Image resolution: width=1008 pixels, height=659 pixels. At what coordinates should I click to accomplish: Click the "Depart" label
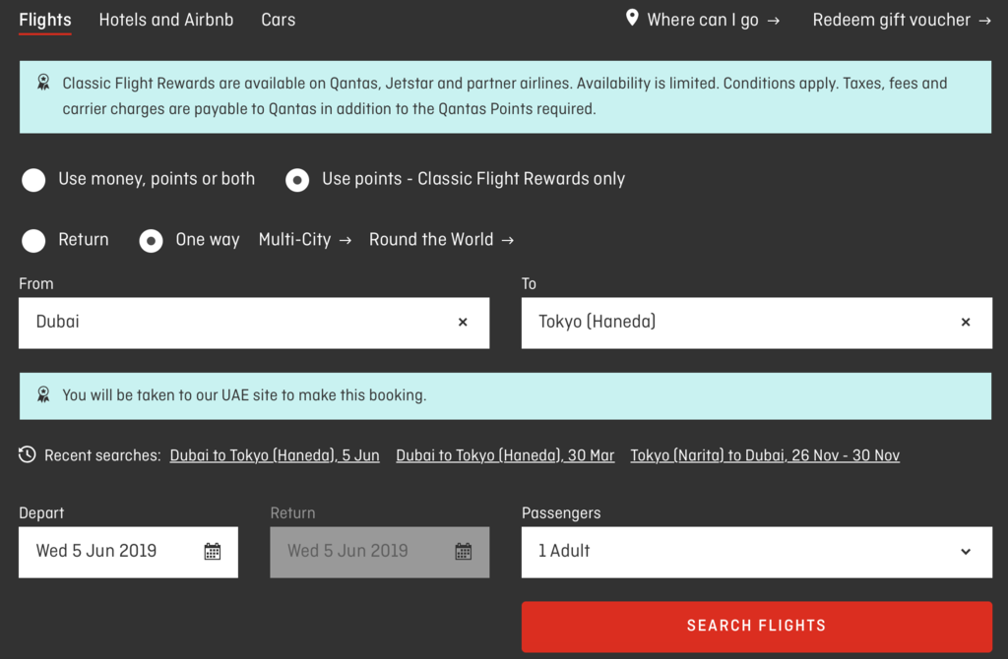(x=41, y=512)
